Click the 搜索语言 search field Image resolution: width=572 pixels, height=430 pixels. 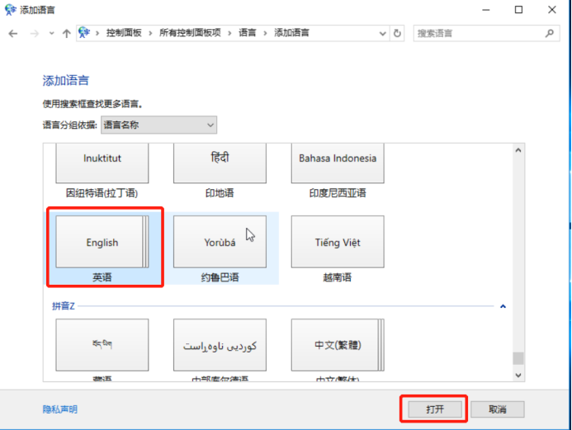pyautogui.click(x=479, y=33)
